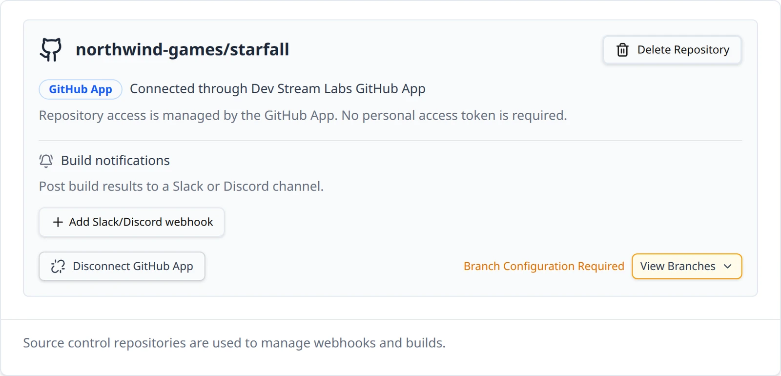Click the 'Source control repositories are used' footer text
This screenshot has height=376, width=781.
pos(234,343)
